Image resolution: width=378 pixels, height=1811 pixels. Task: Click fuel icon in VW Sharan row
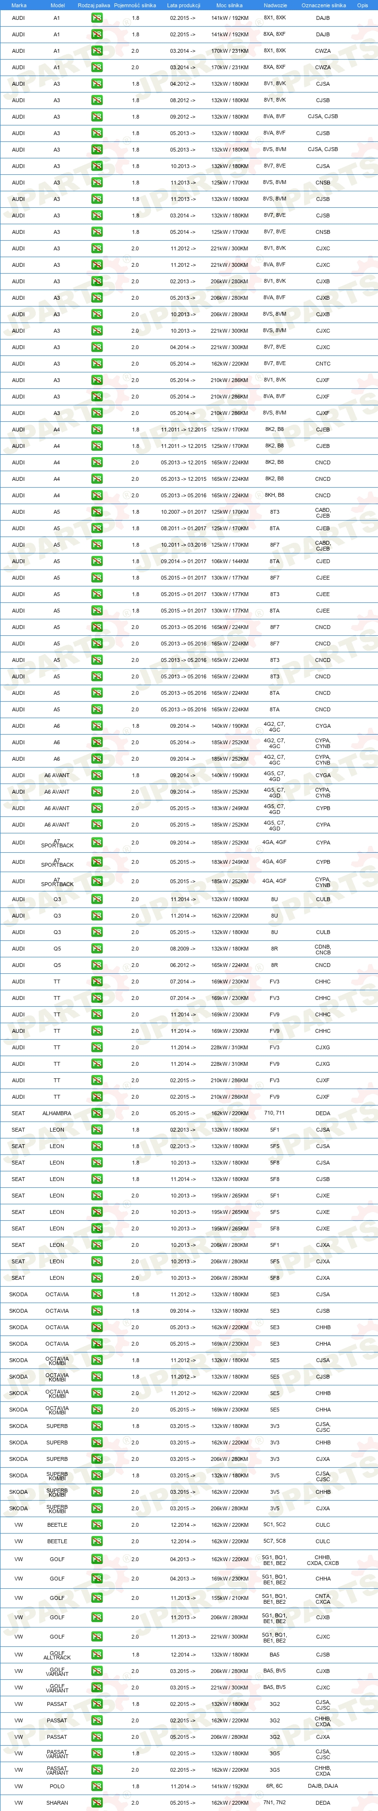click(x=97, y=1803)
